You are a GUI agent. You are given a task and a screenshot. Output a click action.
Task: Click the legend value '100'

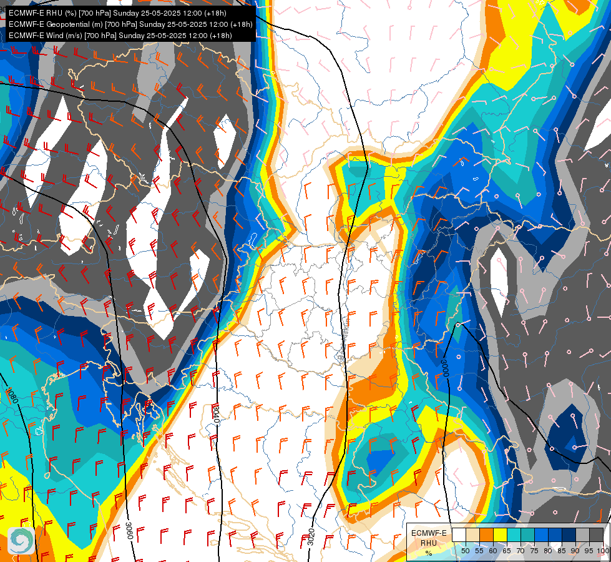pyautogui.click(x=603, y=551)
